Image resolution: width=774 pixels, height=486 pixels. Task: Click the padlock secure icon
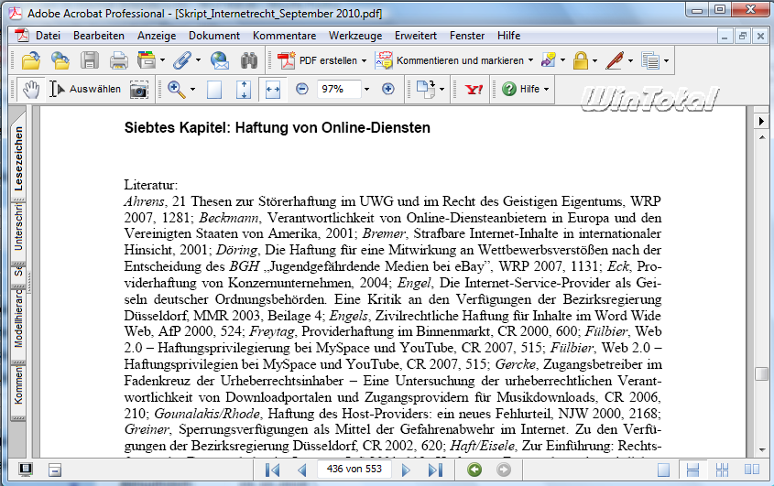coord(581,60)
